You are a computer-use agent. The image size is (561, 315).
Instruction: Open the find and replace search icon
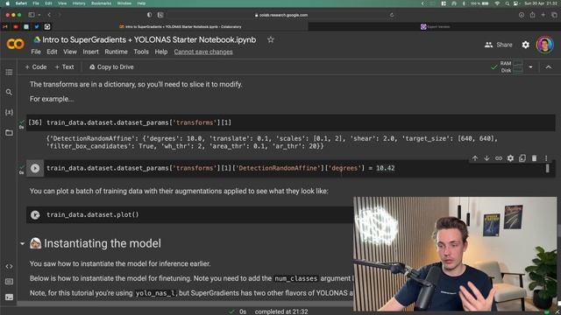[9, 92]
